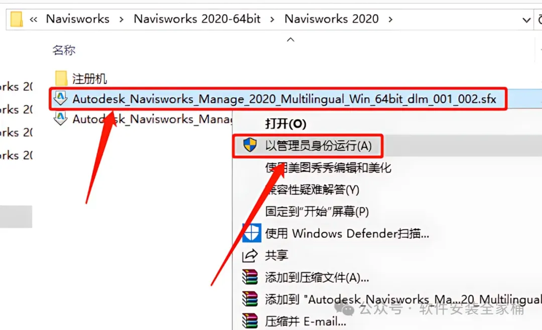Image resolution: width=542 pixels, height=330 pixels.
Task: Click the share arrow icon
Action: [250, 256]
